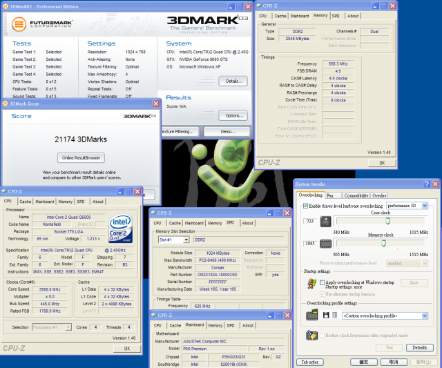This screenshot has height=368, width=442.
Task: Click the GPU chip icon beside Core clock
Action: [x=325, y=222]
